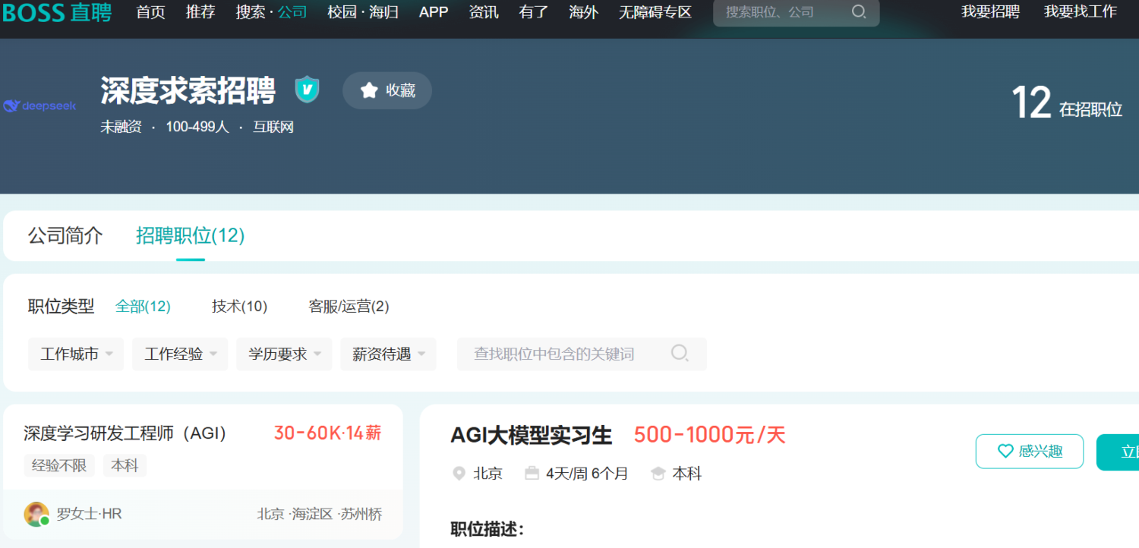Expand the 工作经验 dropdown

click(x=180, y=354)
